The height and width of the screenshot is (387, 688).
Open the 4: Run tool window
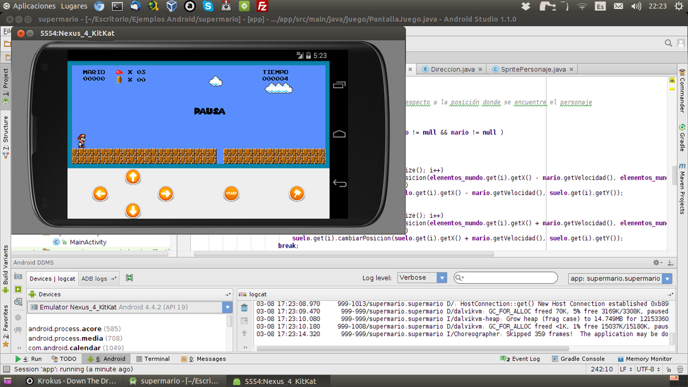[29, 359]
